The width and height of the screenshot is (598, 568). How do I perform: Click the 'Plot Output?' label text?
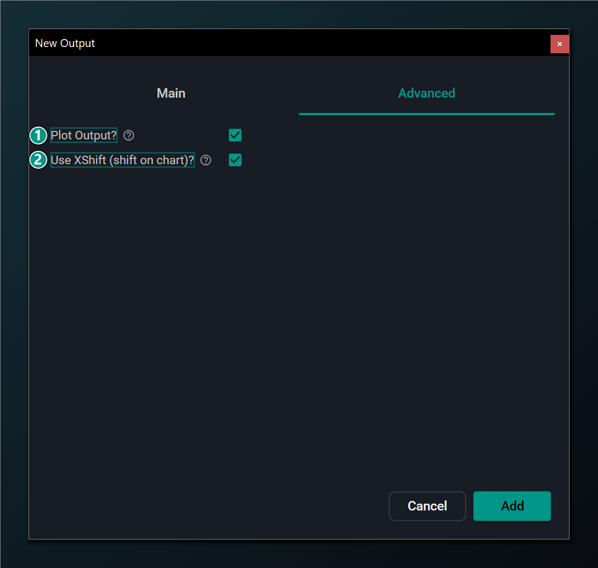pos(83,135)
